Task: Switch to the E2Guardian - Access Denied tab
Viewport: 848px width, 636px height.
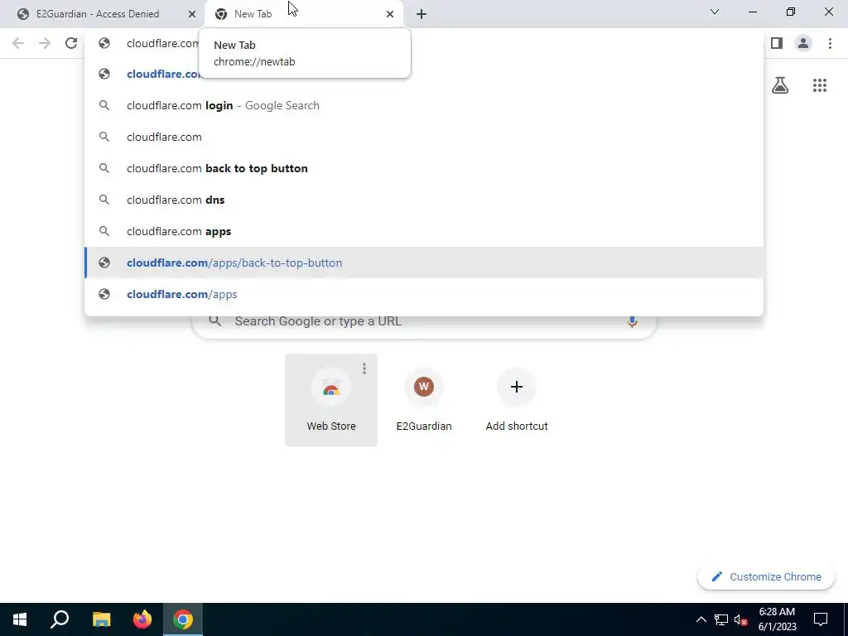Action: point(98,14)
